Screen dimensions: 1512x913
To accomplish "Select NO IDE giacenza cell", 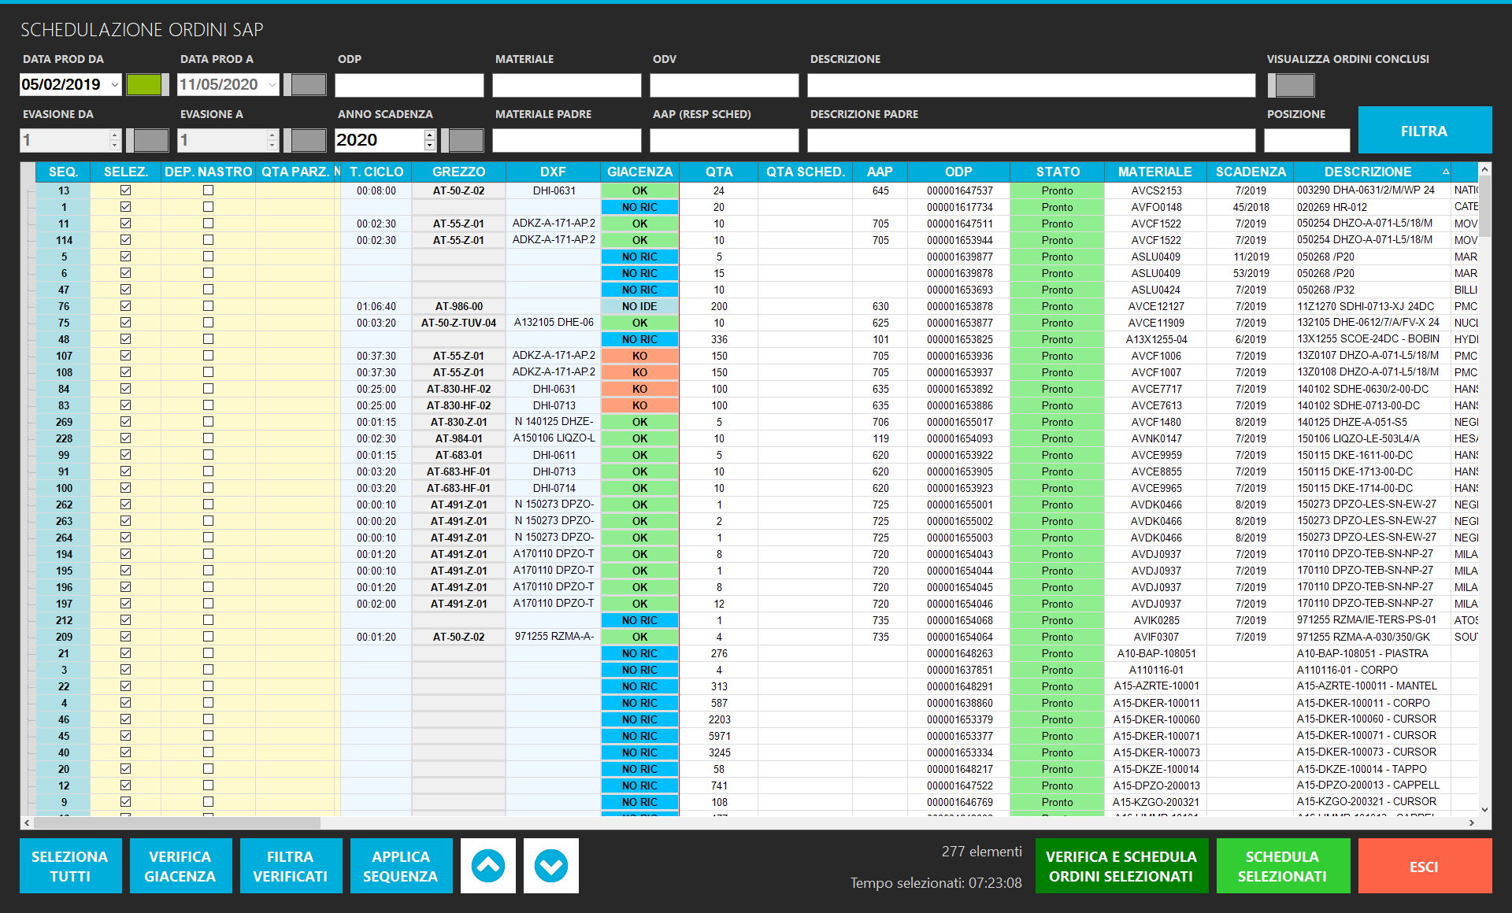I will (x=639, y=306).
